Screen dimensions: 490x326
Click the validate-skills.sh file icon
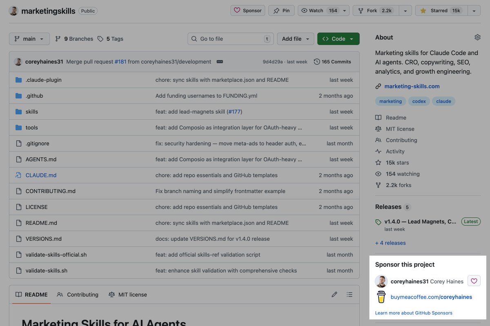pos(18,271)
